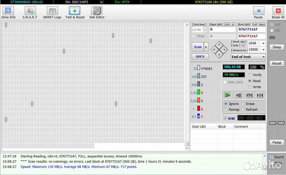This screenshot has width=286, height=175.
Task: Select the Write scan mode
Action: 250,87
